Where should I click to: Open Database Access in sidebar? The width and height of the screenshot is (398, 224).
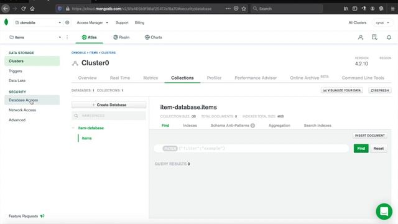click(x=32, y=100)
